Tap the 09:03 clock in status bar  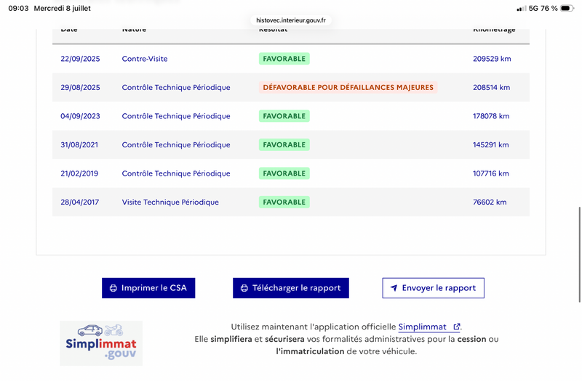(x=18, y=8)
